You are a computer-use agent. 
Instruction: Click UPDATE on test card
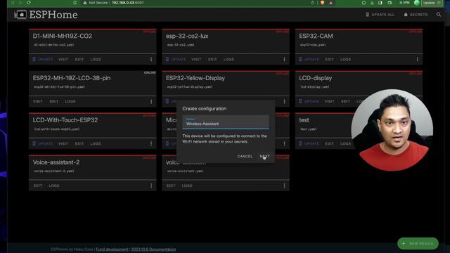(309, 143)
